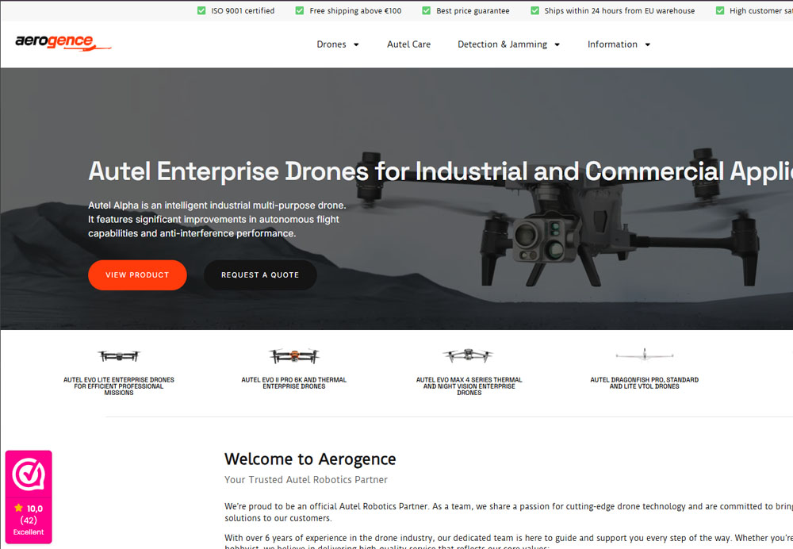Click the '(42)' review count
Viewport: 793px width, 549px height.
(29, 520)
